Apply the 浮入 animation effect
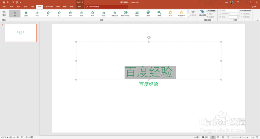The height and width of the screenshot is (139, 260). (x=59, y=13)
